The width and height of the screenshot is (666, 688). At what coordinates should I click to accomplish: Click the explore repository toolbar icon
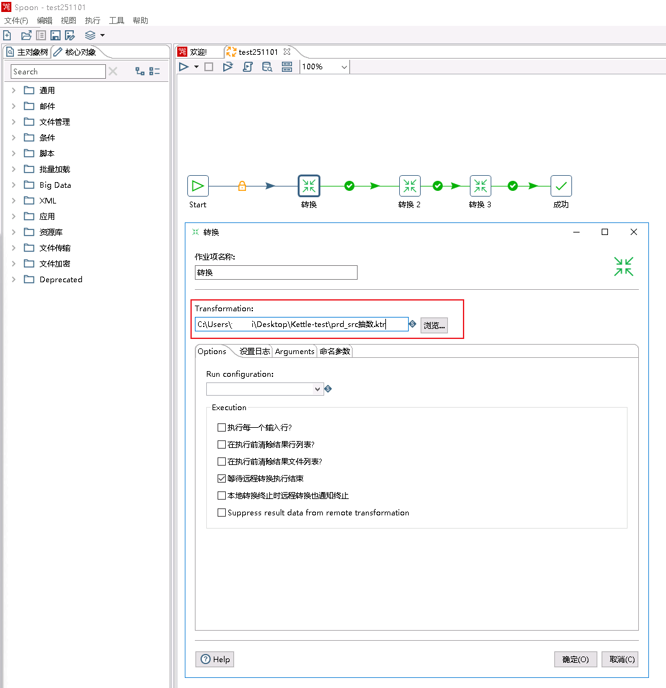[41, 35]
